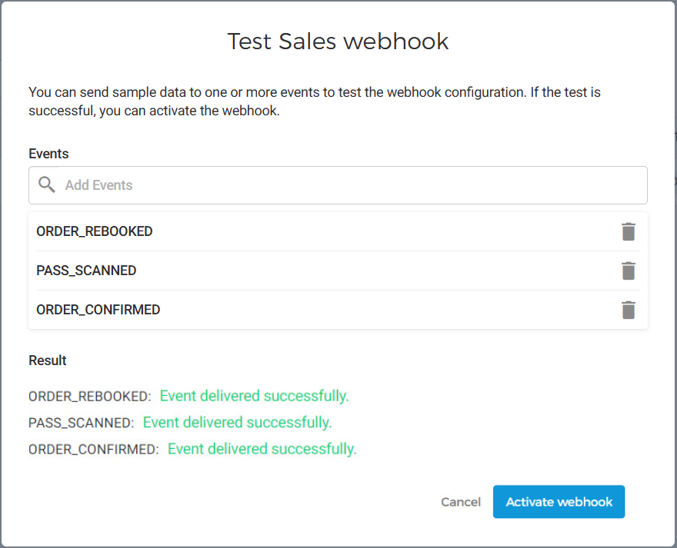The width and height of the screenshot is (677, 548).
Task: Click PASS_SCANNED label in Result section
Action: pyautogui.click(x=82, y=423)
